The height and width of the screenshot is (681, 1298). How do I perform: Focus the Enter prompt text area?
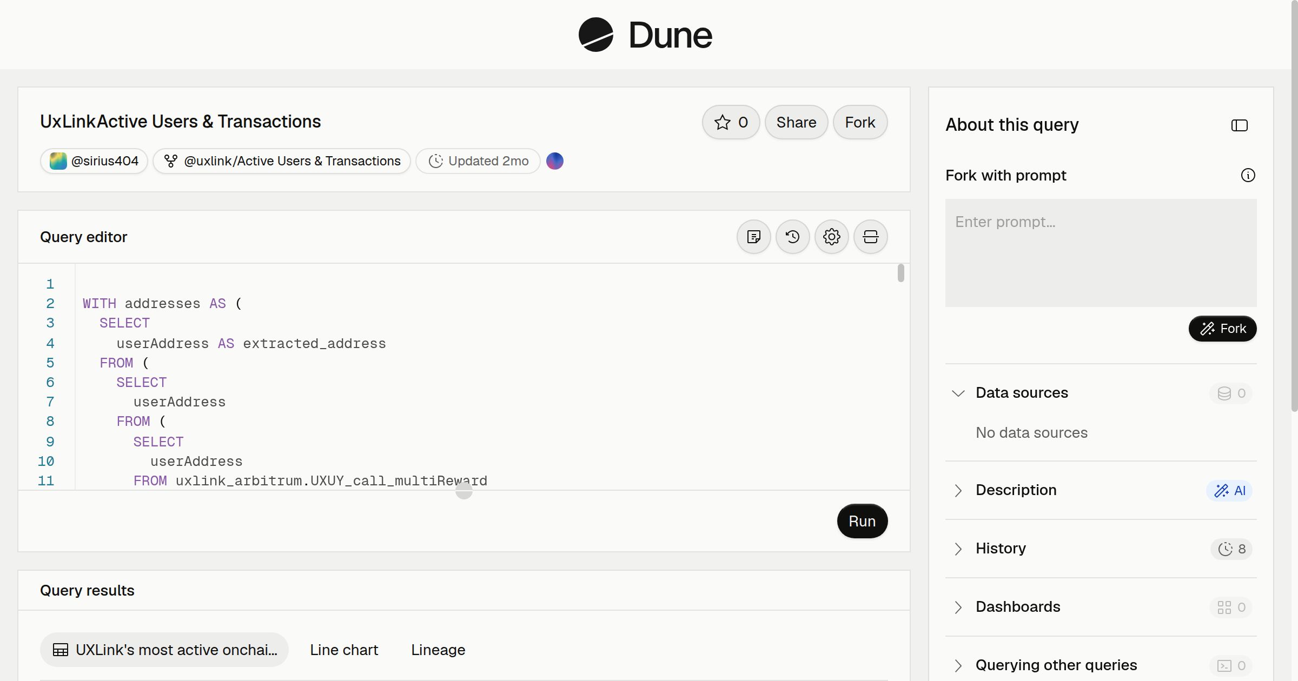click(1101, 253)
